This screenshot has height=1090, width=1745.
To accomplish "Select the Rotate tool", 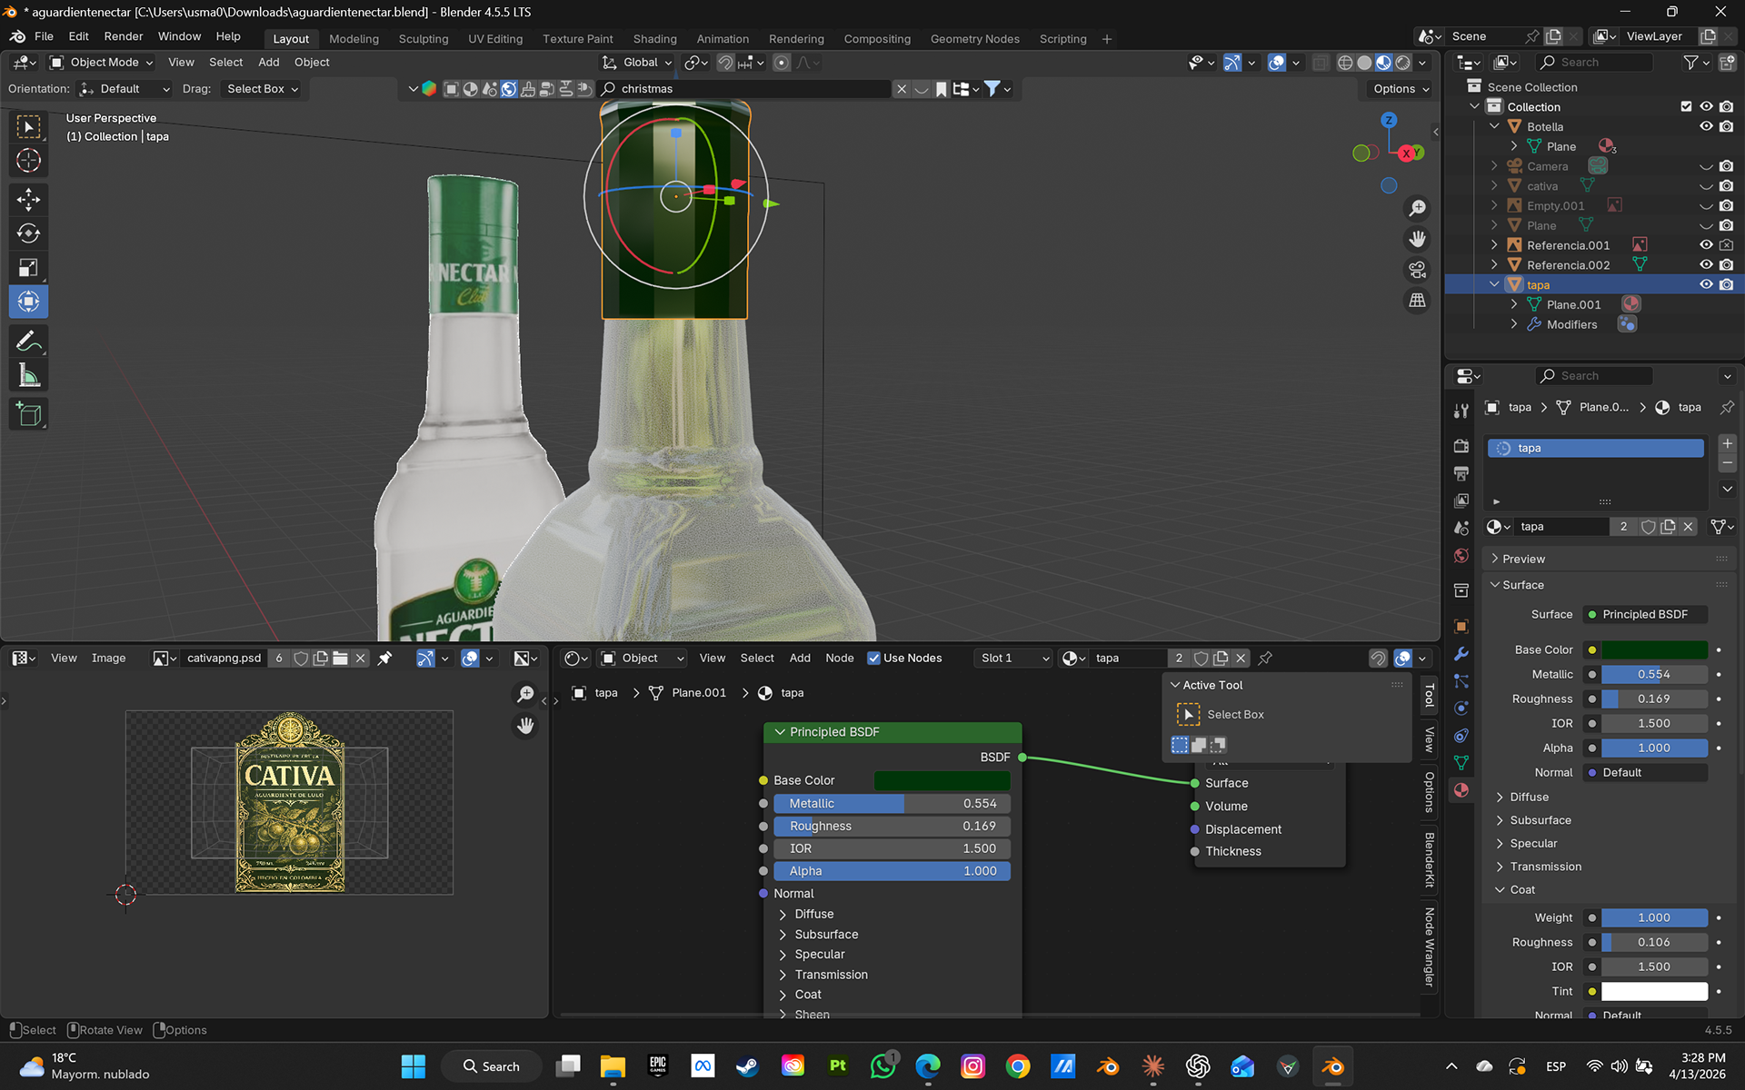I will click(x=28, y=233).
